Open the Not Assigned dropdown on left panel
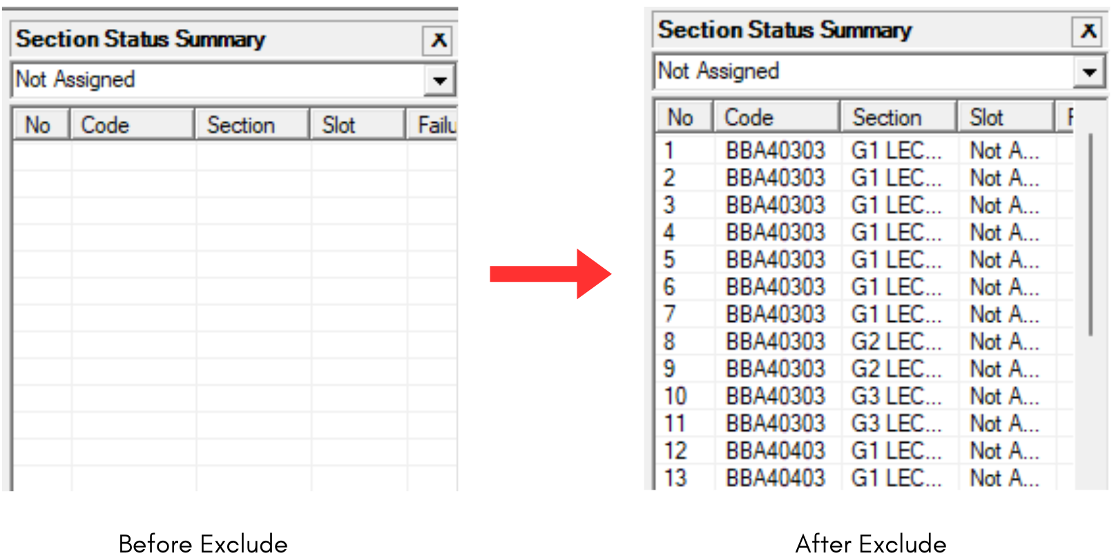Screen dimensions: 1114x558 (x=441, y=79)
